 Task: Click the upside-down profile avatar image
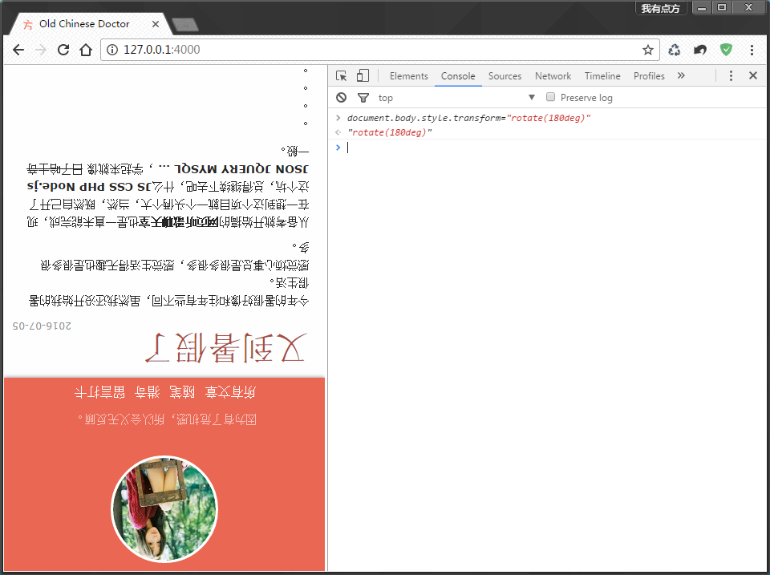[164, 508]
